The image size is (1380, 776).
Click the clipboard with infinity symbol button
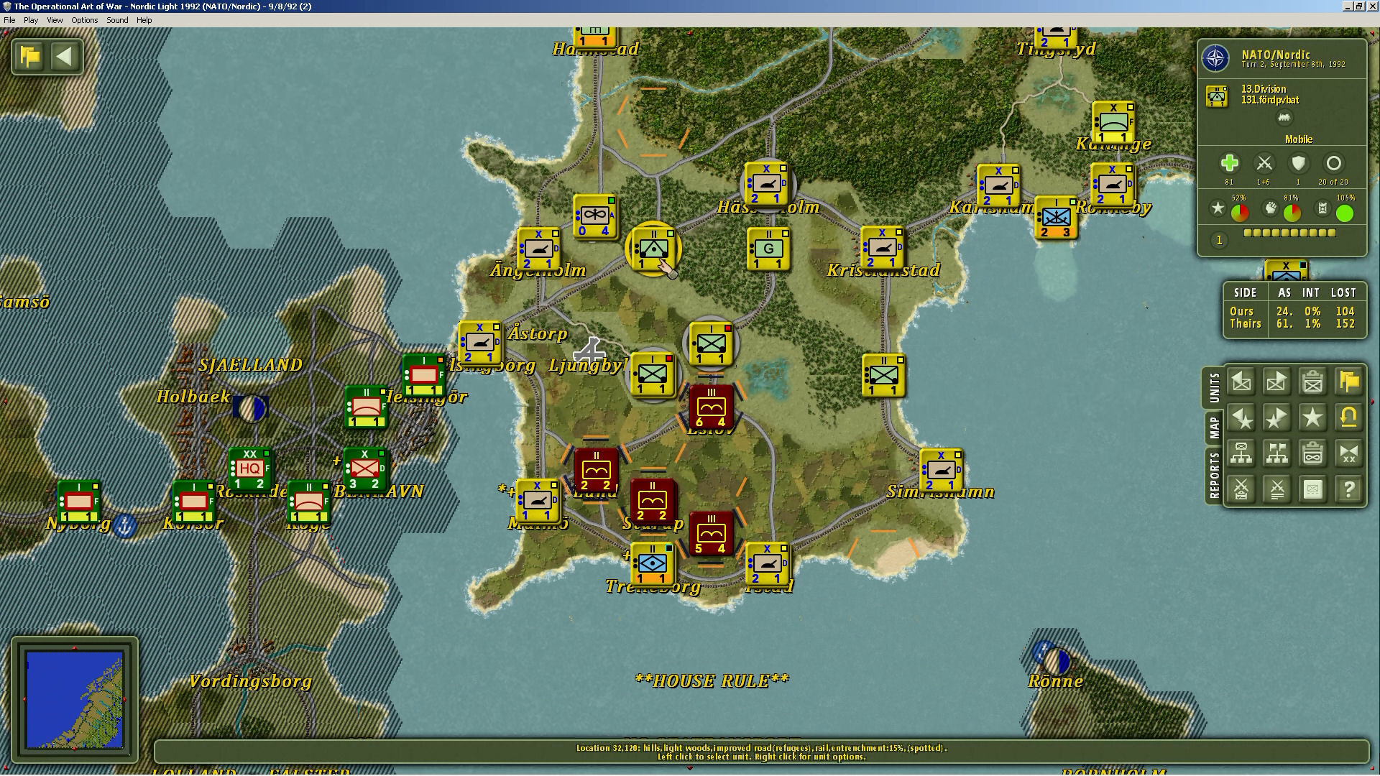pyautogui.click(x=1313, y=453)
